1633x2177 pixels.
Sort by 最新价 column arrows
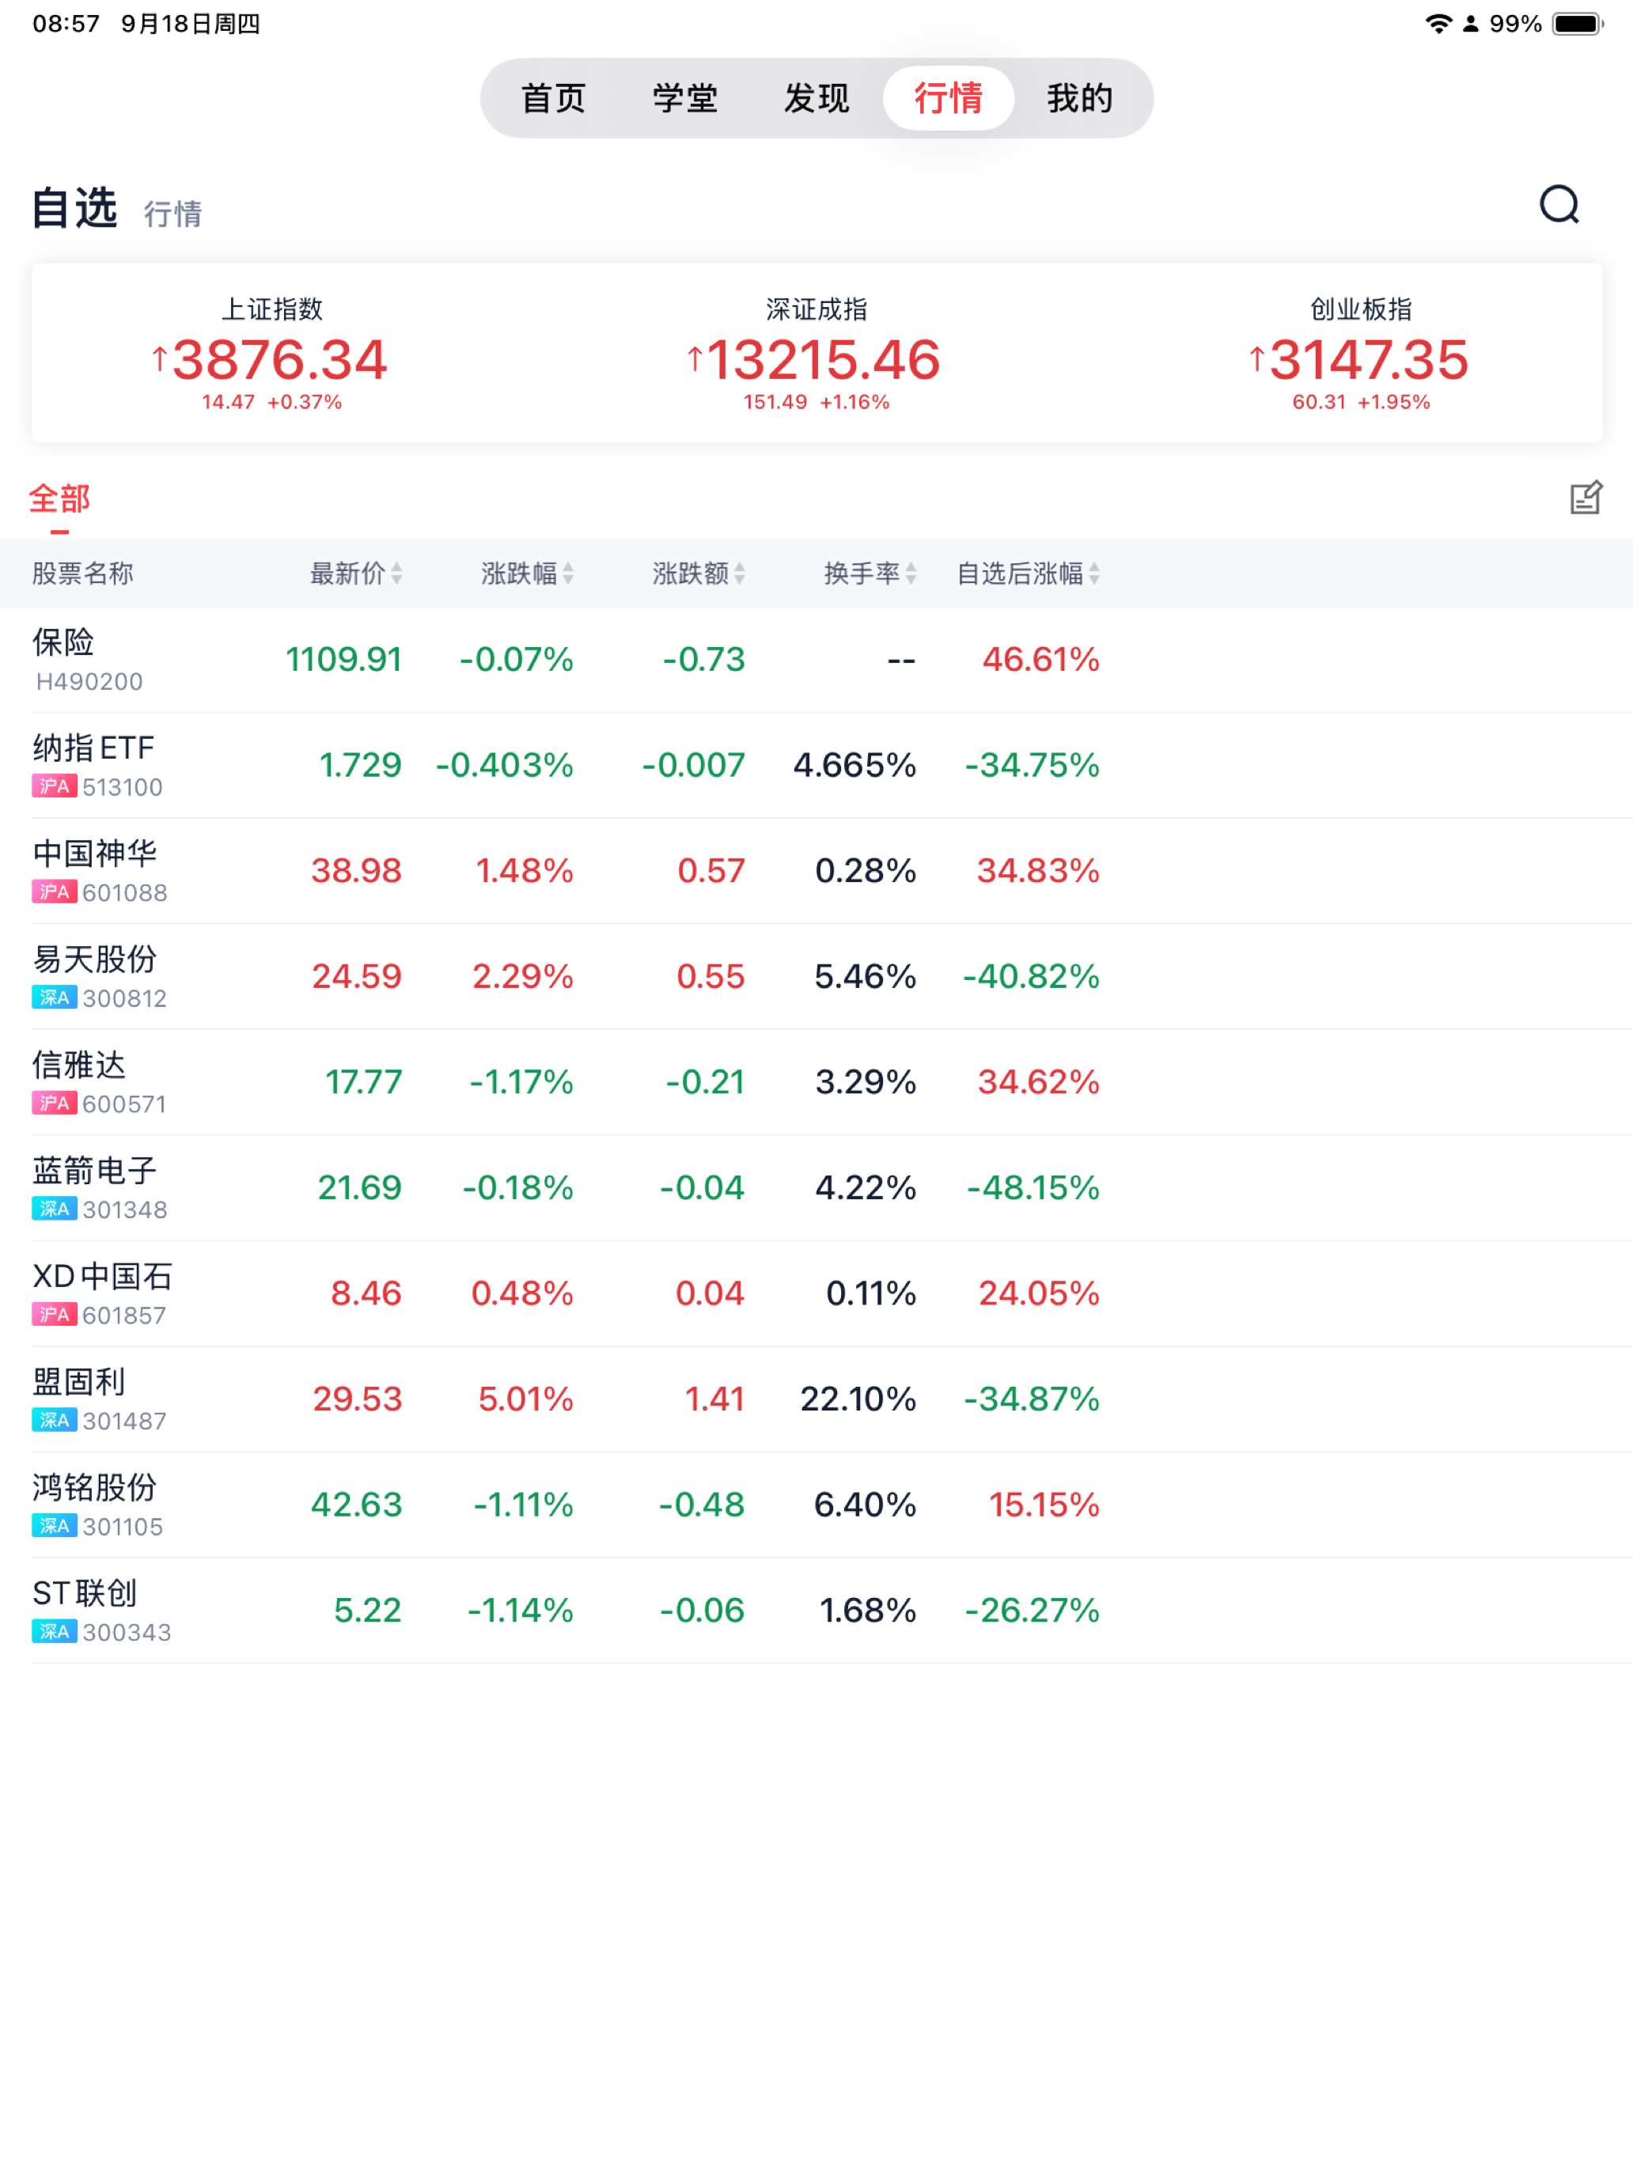tap(396, 573)
